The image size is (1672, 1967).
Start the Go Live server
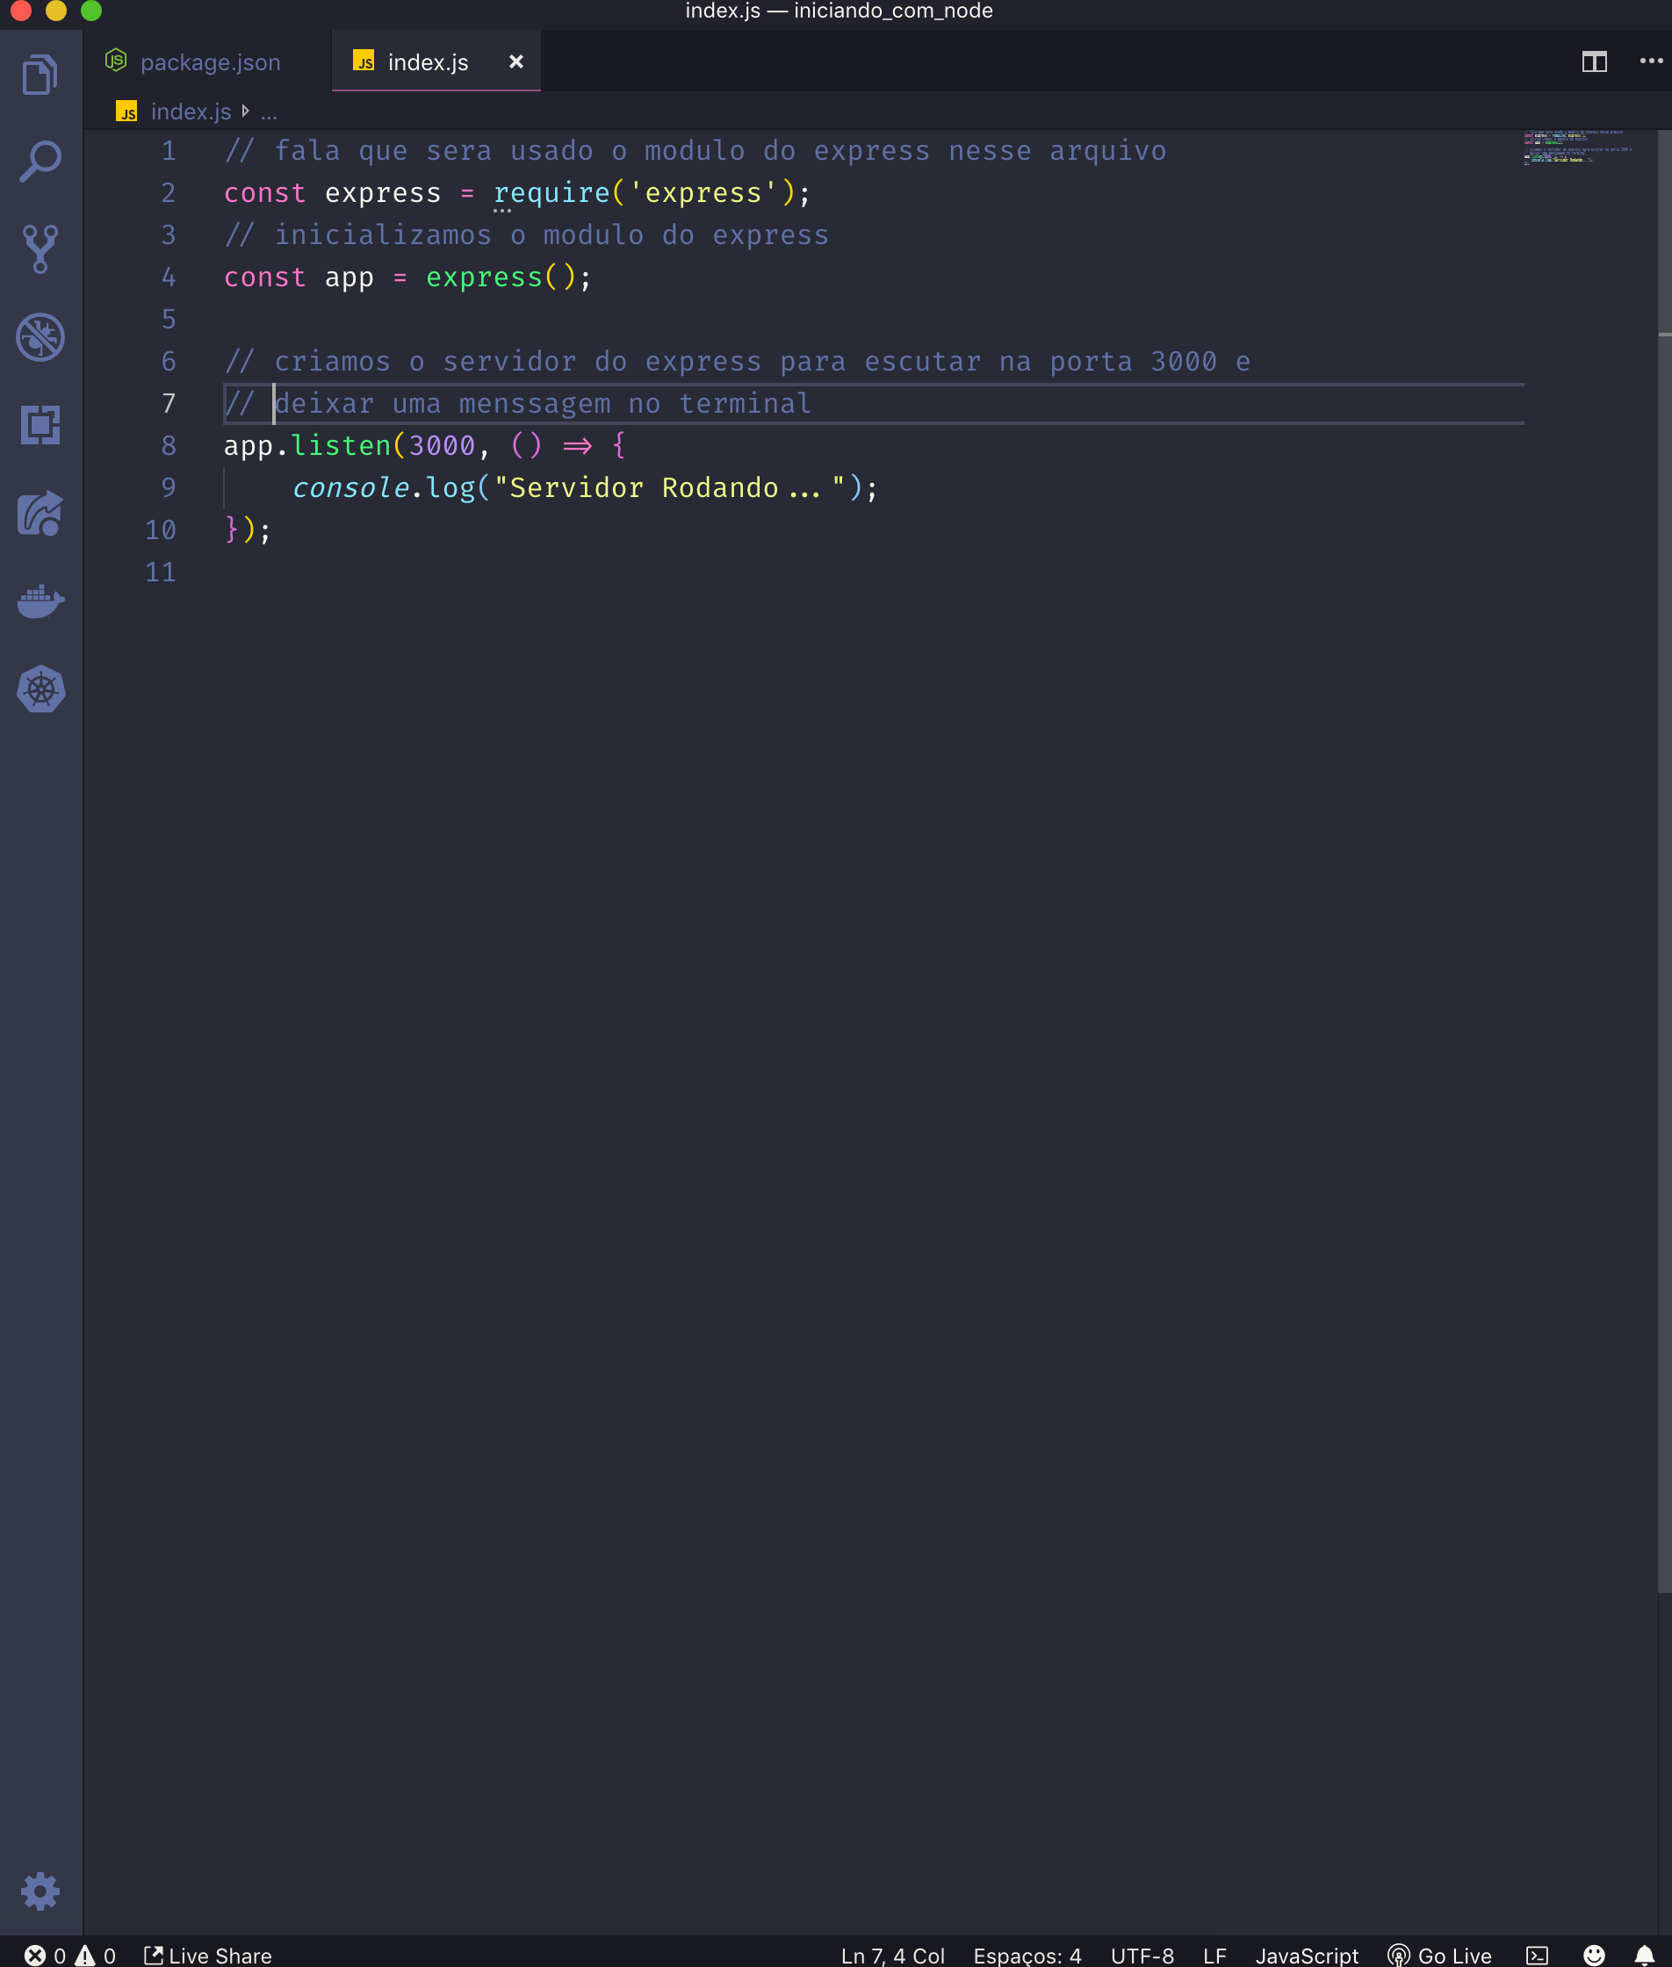tap(1441, 1955)
